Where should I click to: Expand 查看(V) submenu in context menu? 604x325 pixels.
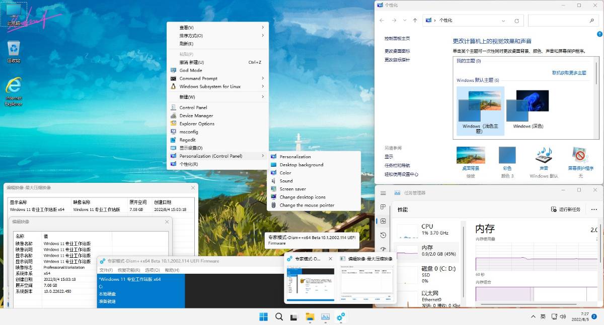217,28
